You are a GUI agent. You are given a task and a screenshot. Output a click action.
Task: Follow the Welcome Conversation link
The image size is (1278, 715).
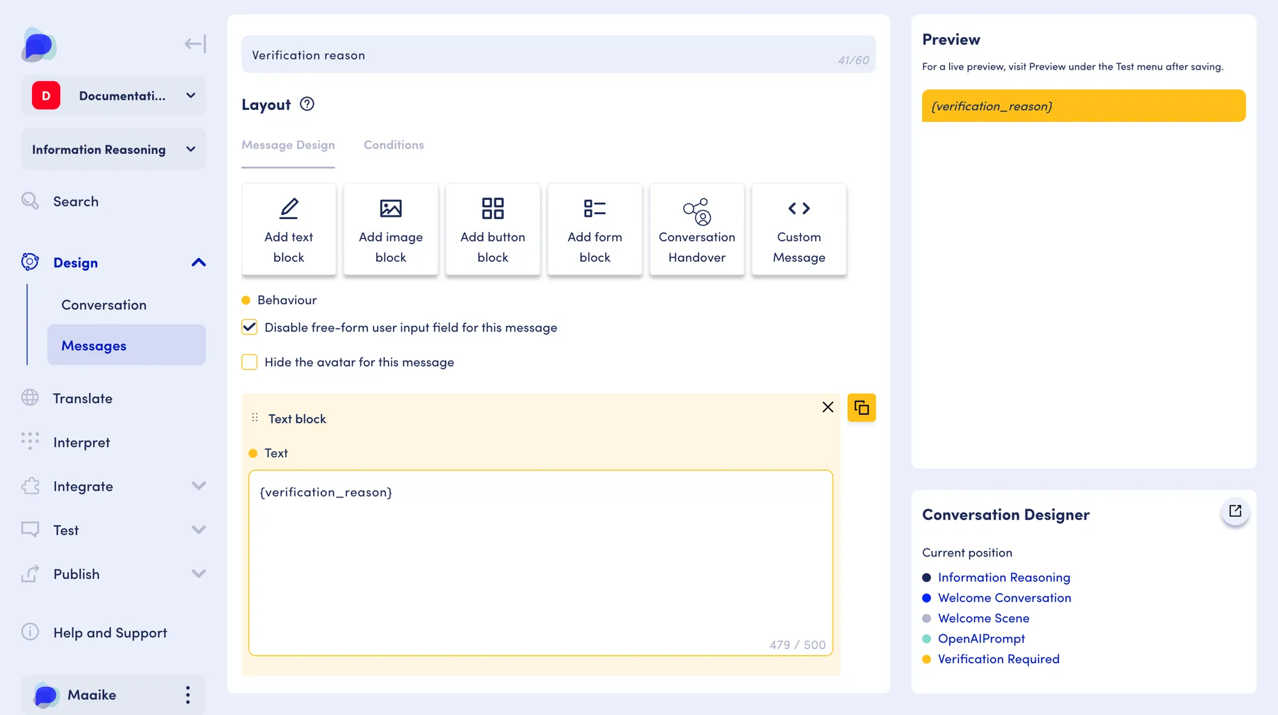pyautogui.click(x=1005, y=598)
